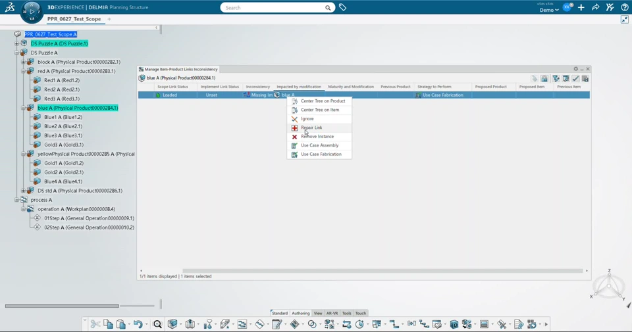
Task: Click the search magnifier inside the Search field
Action: [328, 8]
